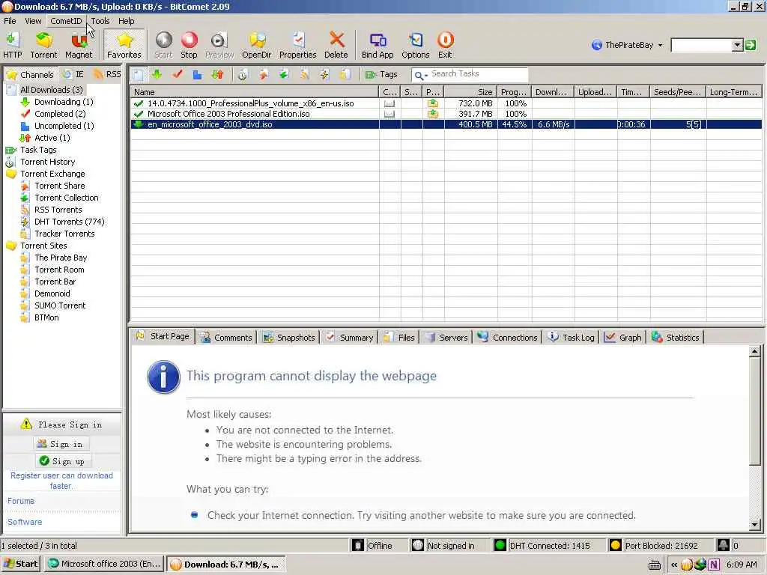Viewport: 767px width, 575px height.
Task: Open the File menu
Action: point(10,21)
